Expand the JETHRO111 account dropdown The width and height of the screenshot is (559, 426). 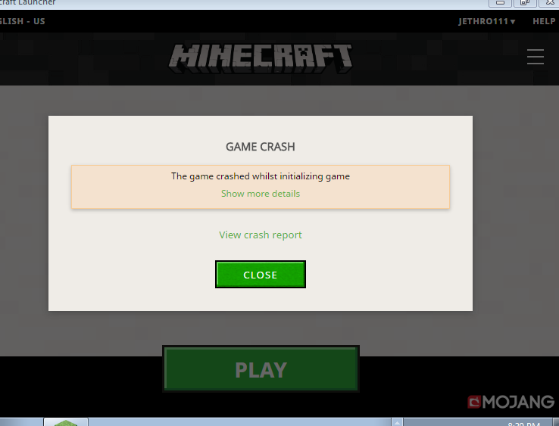(486, 21)
